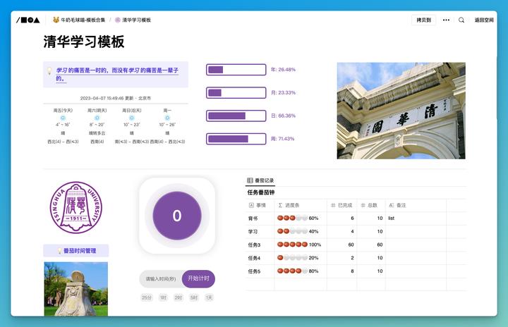Click the 已完成 column header
The height and width of the screenshot is (327, 508).
[341, 205]
